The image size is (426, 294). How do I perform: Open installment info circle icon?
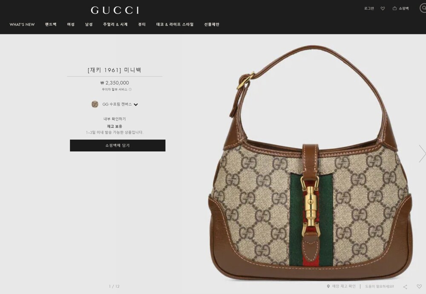point(130,89)
